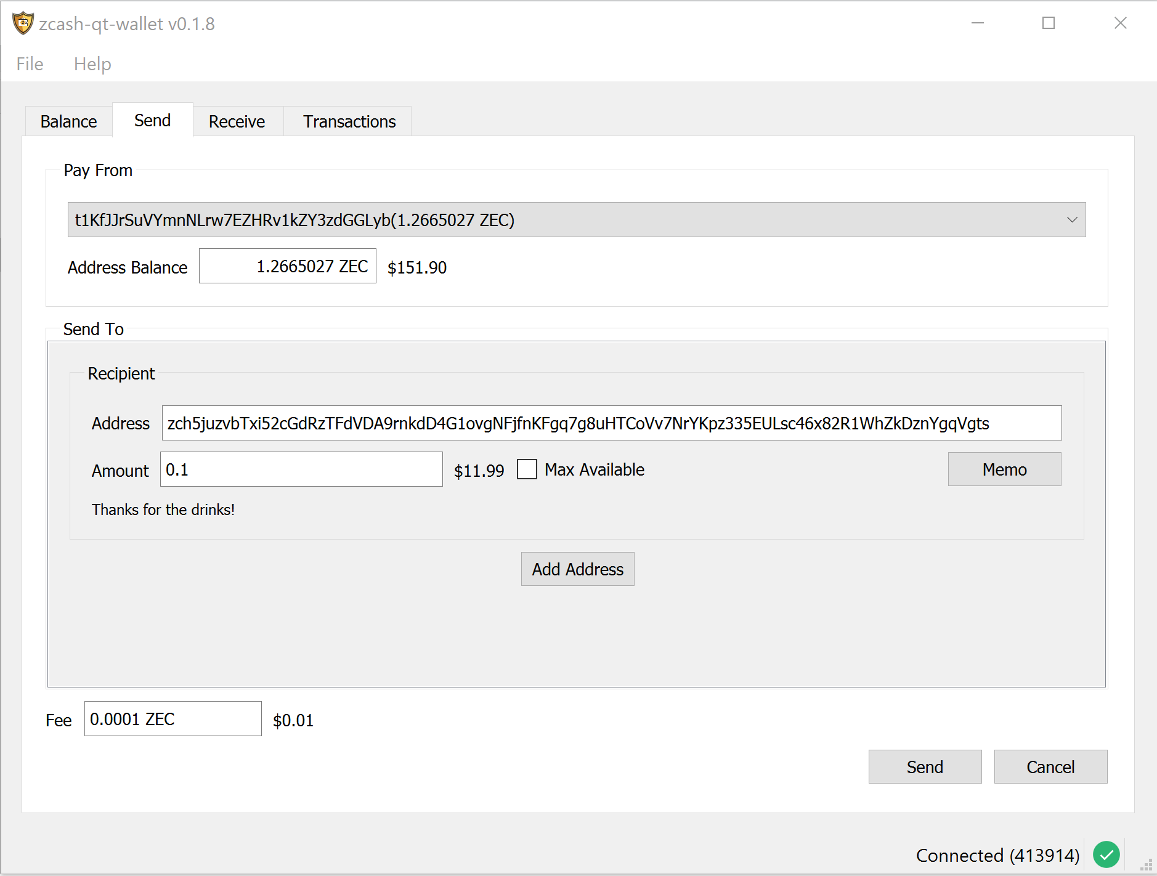
Task: Open the File menu
Action: 30,64
